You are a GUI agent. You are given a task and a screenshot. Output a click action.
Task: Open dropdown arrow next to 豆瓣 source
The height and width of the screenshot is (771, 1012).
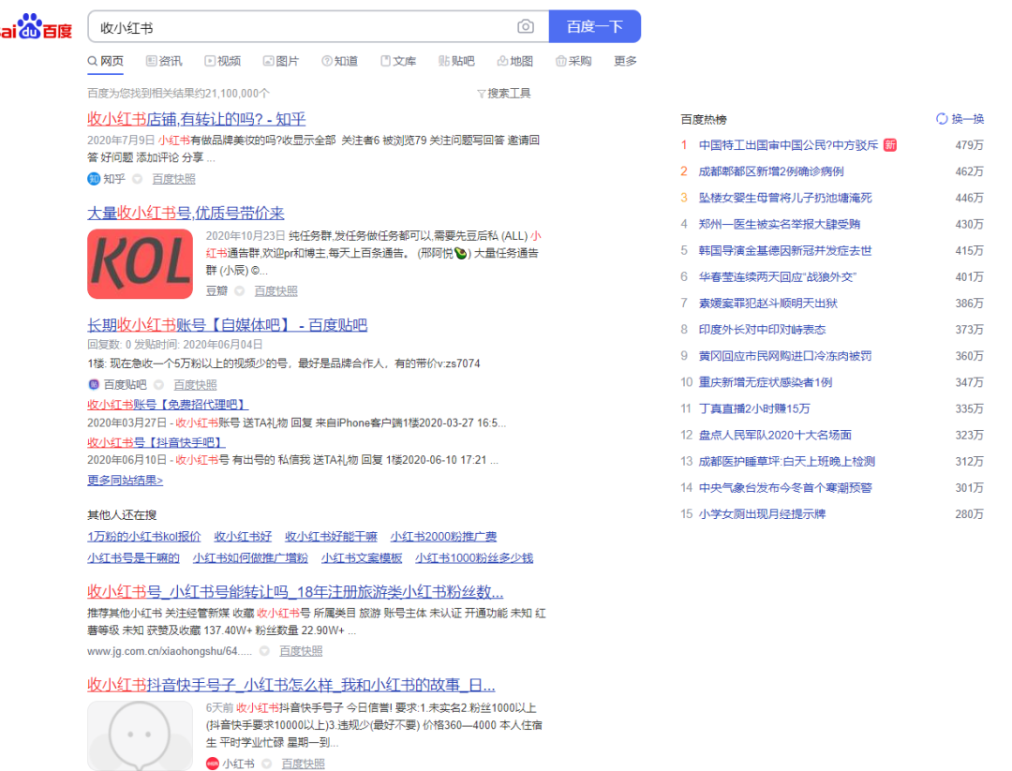[241, 291]
